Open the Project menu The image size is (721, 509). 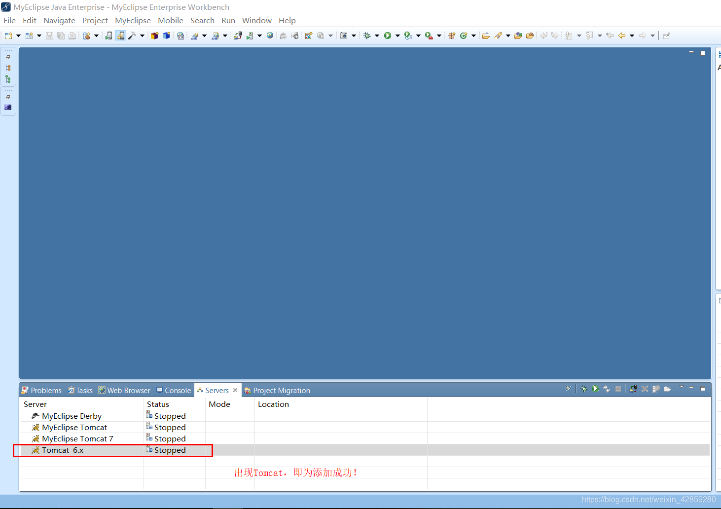[95, 20]
